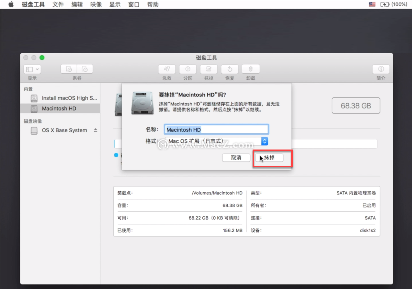Click the 简介 info icon
The width and height of the screenshot is (412, 289).
click(x=381, y=69)
